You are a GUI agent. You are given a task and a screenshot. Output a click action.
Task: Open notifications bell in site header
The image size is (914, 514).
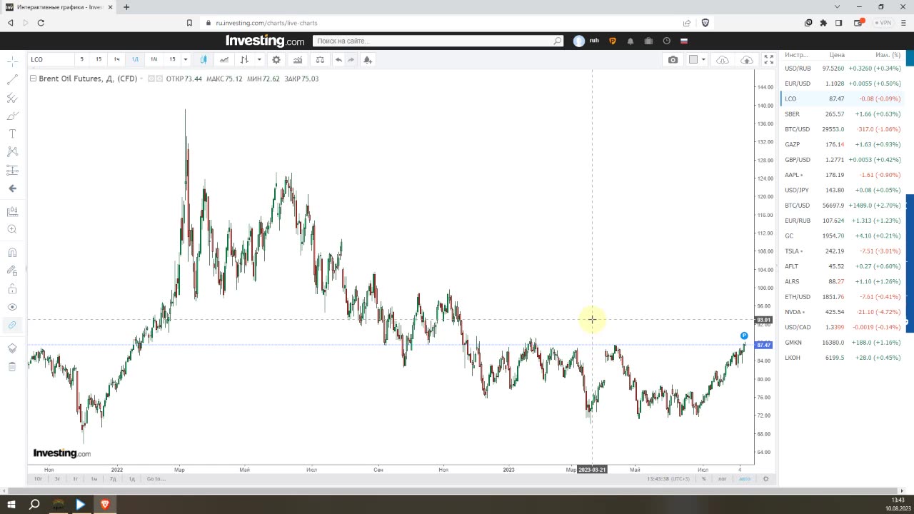click(x=631, y=41)
